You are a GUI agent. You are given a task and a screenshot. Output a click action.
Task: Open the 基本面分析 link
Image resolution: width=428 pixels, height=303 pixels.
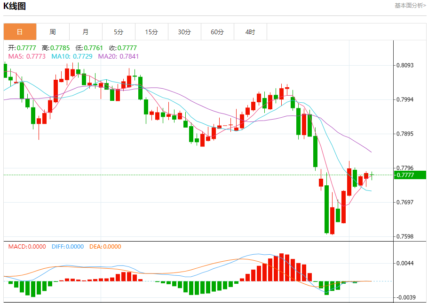410,6
